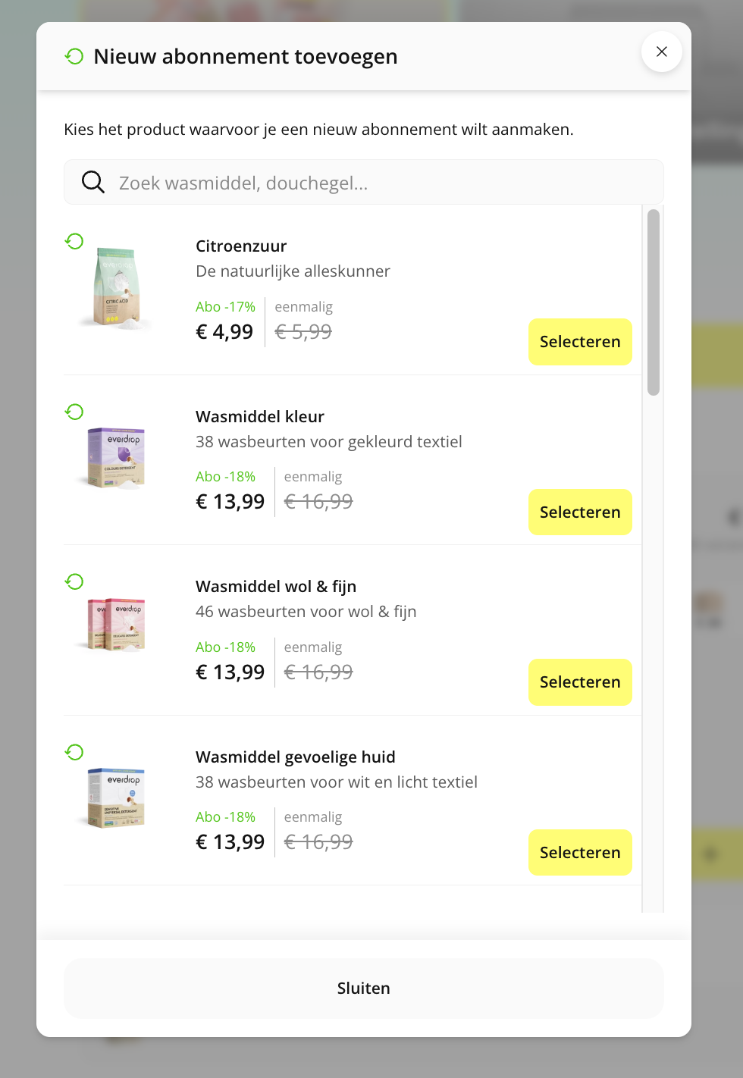This screenshot has height=1078, width=743.
Task: Open the dialog close X icon
Action: (x=661, y=52)
